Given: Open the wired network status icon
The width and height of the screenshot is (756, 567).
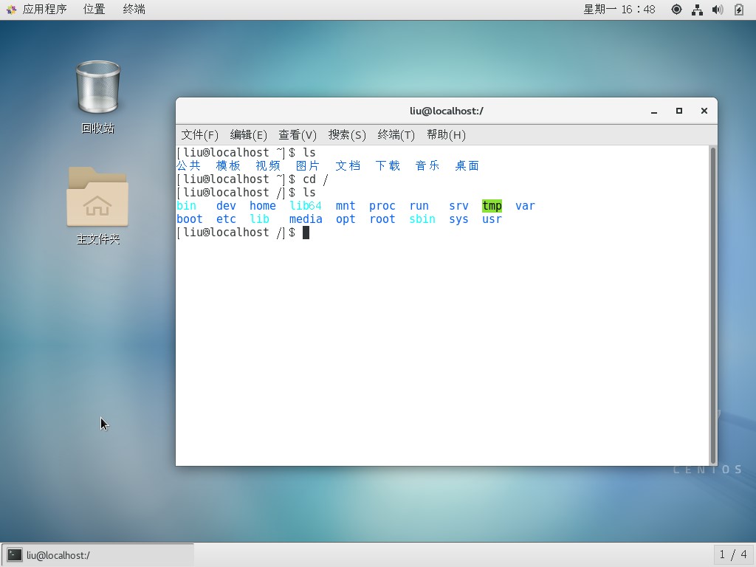Looking at the screenshot, I should [x=697, y=10].
